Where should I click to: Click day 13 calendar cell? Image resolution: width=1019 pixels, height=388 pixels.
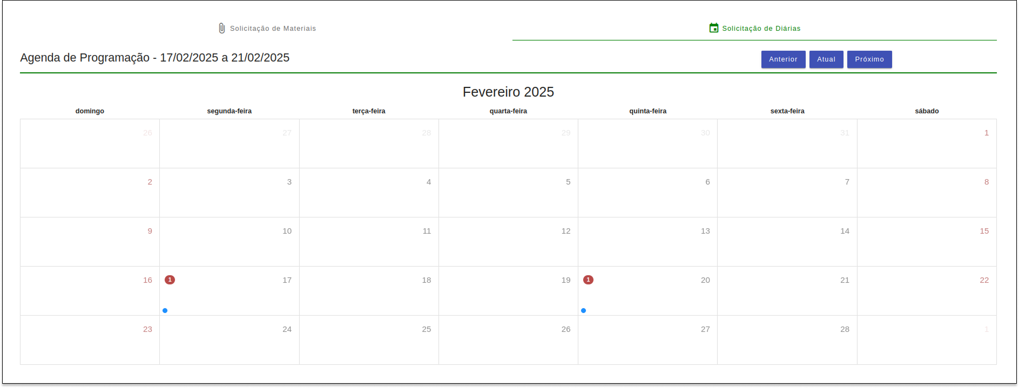(647, 242)
